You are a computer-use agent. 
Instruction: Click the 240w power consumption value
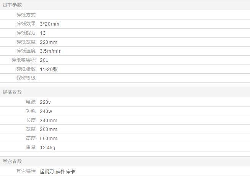46,111
